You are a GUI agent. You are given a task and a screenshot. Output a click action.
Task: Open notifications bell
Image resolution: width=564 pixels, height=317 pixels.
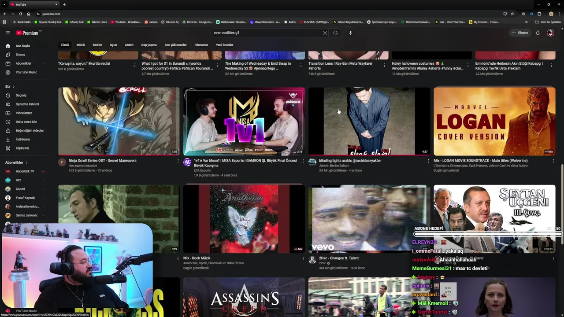tap(538, 33)
